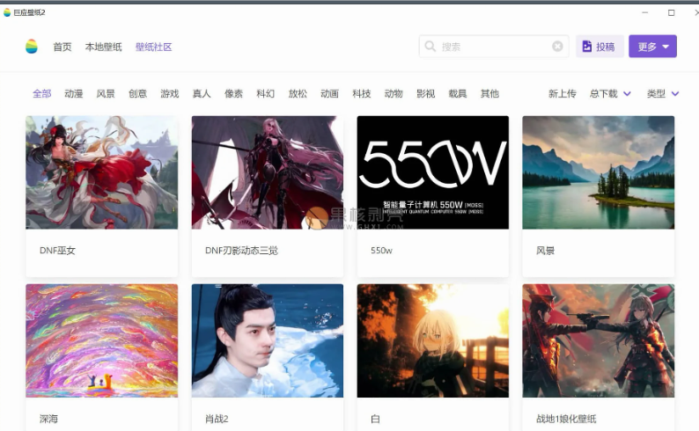Click the title text DNF刃影动态三觉
Image resolution: width=699 pixels, height=431 pixels.
click(x=241, y=251)
